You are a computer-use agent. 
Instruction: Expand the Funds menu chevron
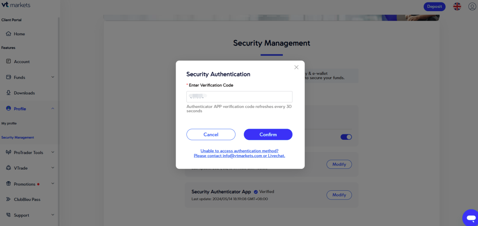point(53,77)
